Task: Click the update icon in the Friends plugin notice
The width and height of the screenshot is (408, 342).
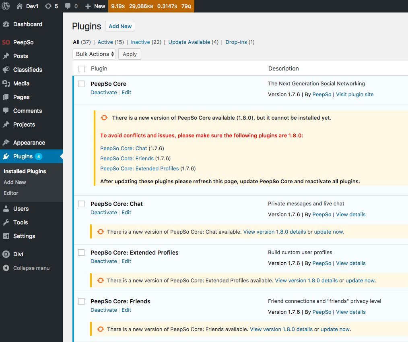Action: (101, 329)
